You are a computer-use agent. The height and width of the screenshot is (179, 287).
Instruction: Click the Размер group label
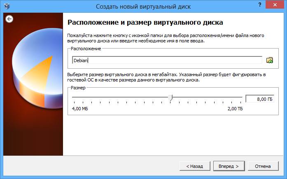point(78,88)
